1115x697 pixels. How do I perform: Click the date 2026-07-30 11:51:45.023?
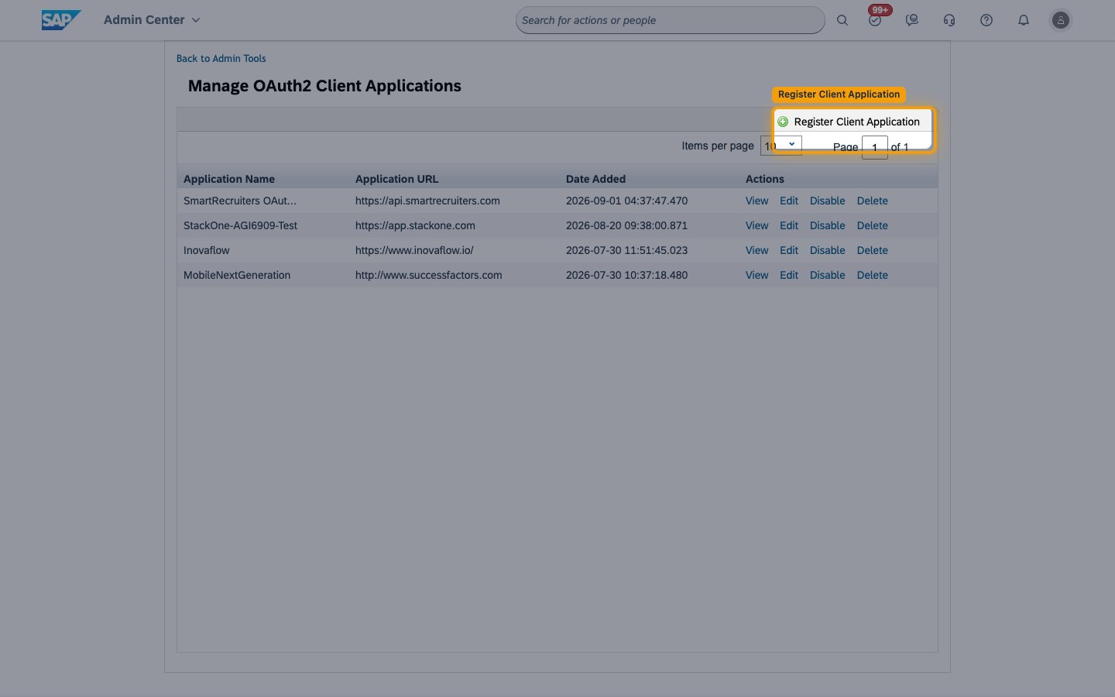tap(626, 250)
